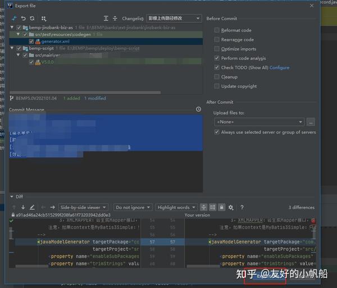Click the compare previous file left arrow
Image resolution: width=337 pixels, height=288 pixels.
[43, 207]
